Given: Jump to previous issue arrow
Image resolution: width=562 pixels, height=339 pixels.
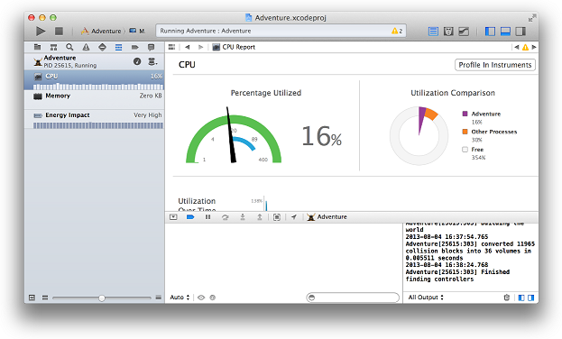Looking at the screenshot, I should coord(517,47).
